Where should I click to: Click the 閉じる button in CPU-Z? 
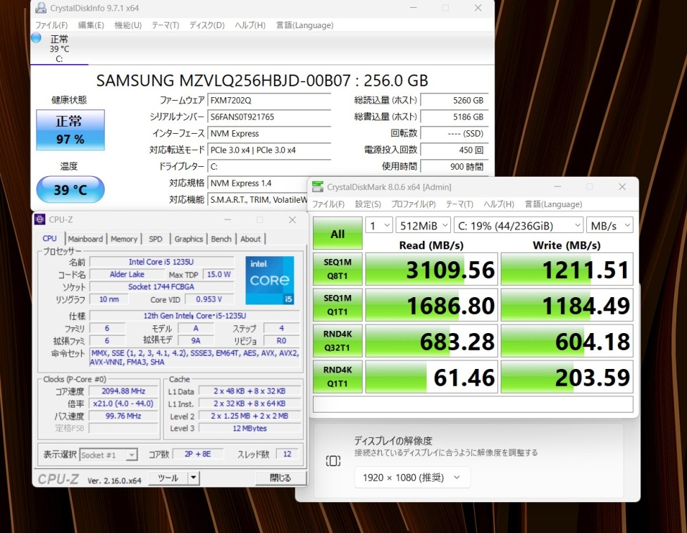280,478
